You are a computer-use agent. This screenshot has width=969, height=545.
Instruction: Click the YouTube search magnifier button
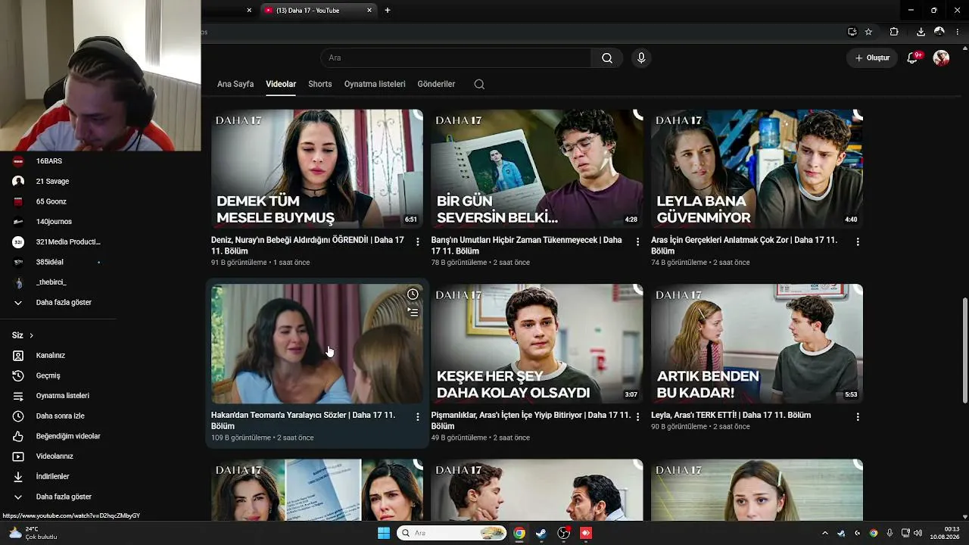point(606,58)
